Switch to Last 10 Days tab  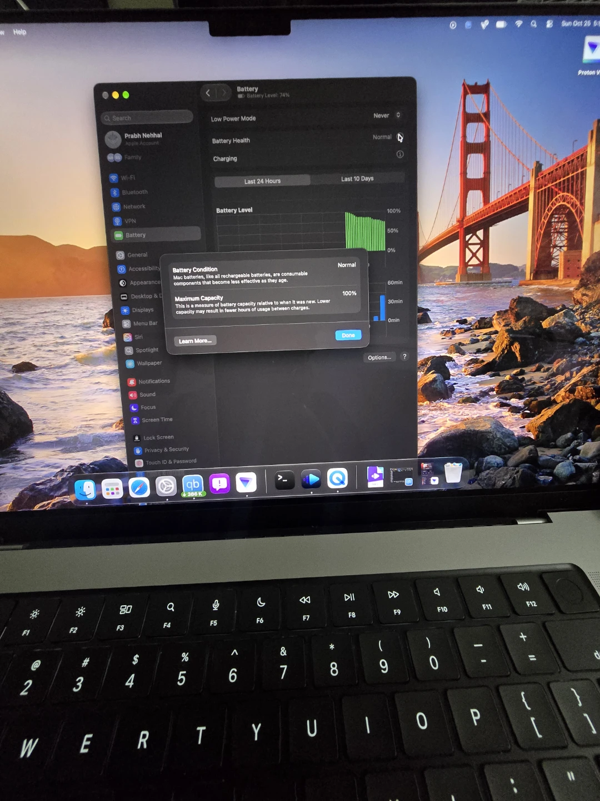click(357, 179)
